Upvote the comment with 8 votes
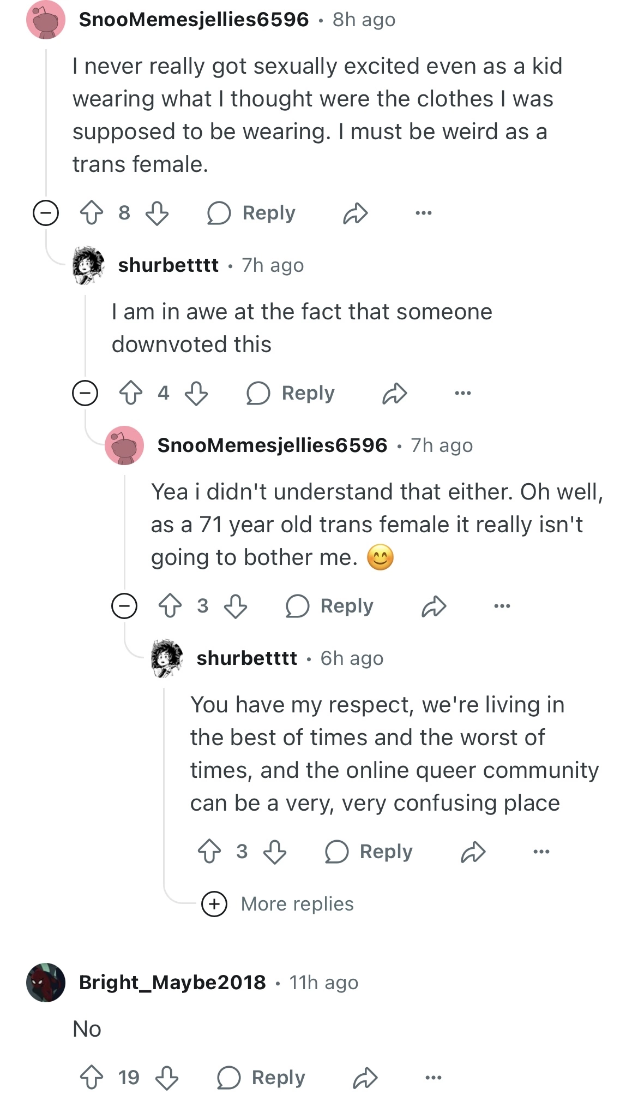This screenshot has width=638, height=1118. (x=92, y=213)
